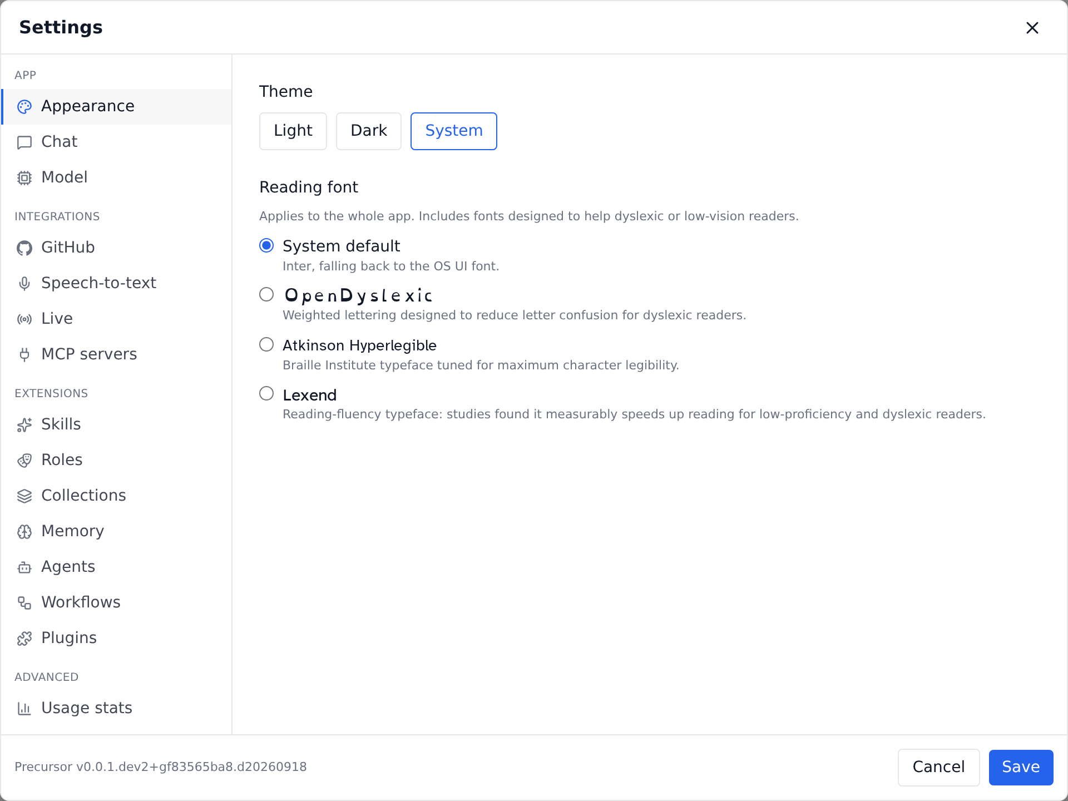Click the Lexend font name label
This screenshot has height=801, width=1068.
(x=310, y=395)
